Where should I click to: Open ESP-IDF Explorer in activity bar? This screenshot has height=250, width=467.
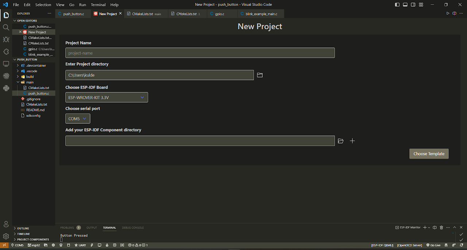pos(6,76)
